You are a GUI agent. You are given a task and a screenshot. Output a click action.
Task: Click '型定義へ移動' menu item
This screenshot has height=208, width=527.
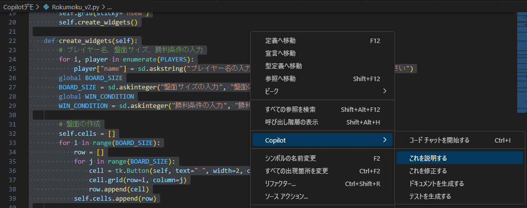point(283,66)
